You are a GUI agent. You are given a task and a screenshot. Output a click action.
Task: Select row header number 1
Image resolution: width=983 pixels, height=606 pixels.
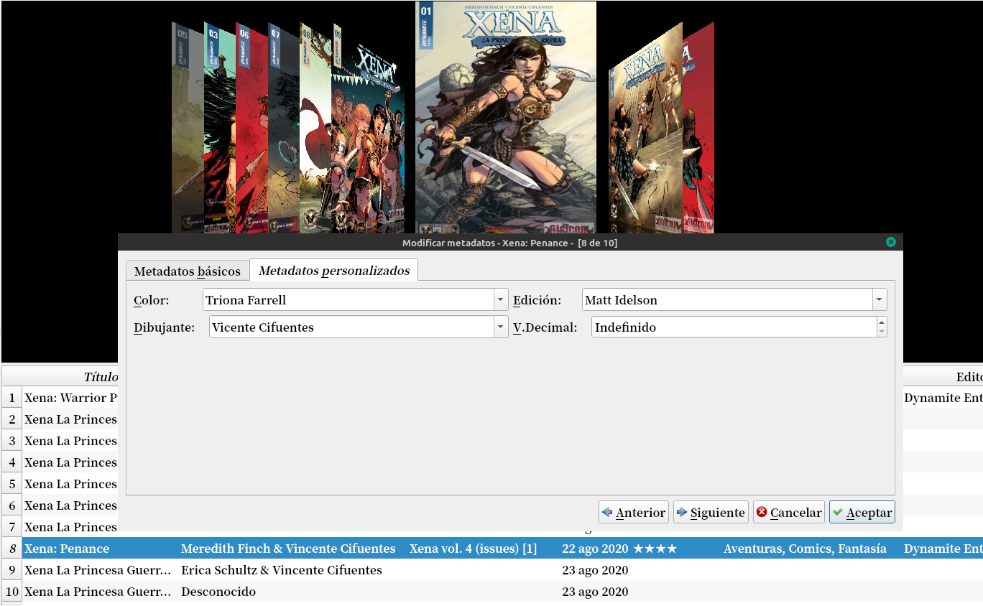pyautogui.click(x=11, y=398)
